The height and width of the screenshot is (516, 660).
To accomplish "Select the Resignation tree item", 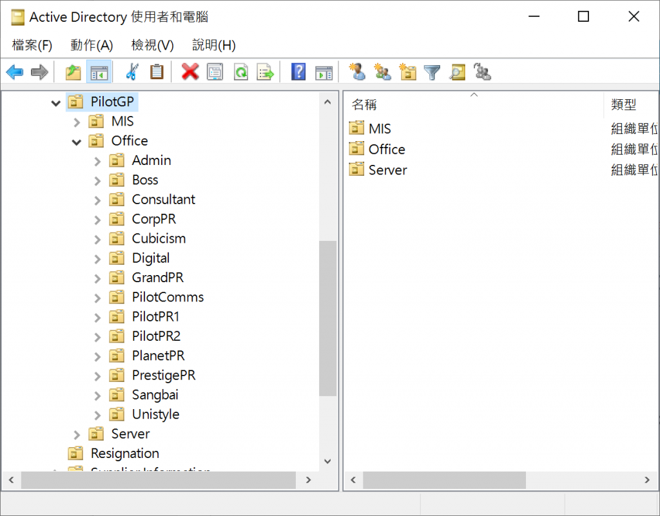I will [x=124, y=454].
